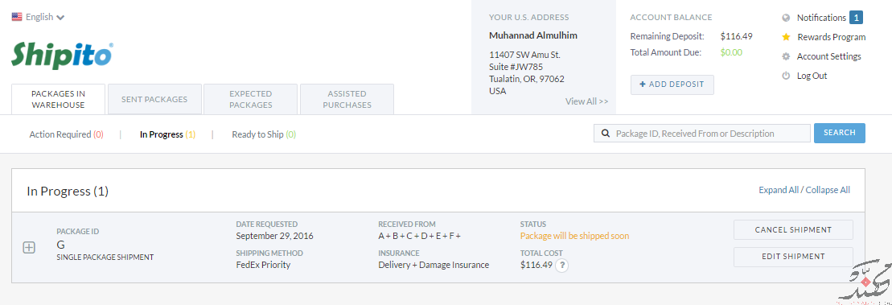Click the Add Deposit button
892x305 pixels.
point(672,84)
